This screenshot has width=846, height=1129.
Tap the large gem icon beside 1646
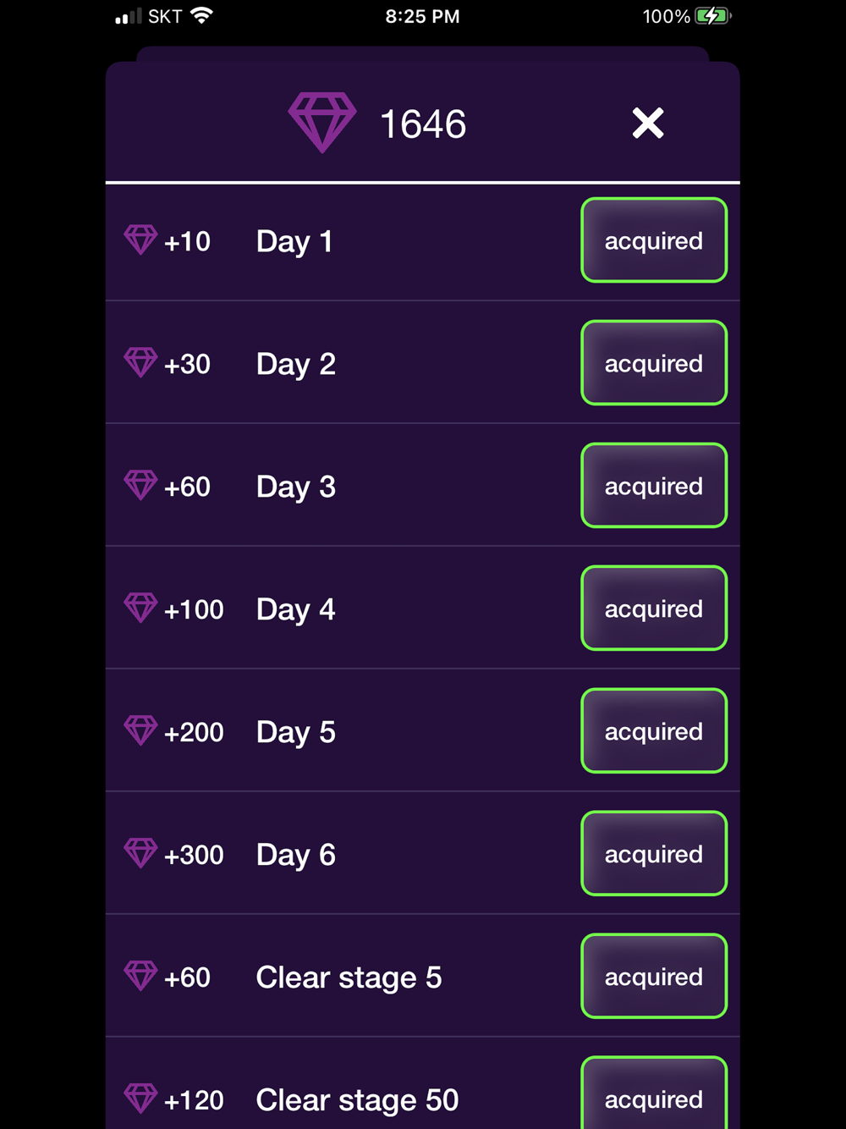(x=322, y=122)
